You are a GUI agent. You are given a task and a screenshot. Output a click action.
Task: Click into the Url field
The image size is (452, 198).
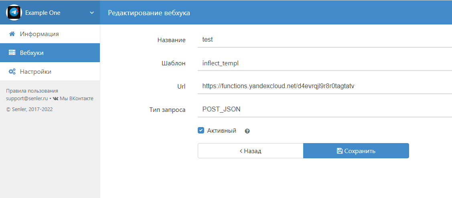tap(324, 86)
